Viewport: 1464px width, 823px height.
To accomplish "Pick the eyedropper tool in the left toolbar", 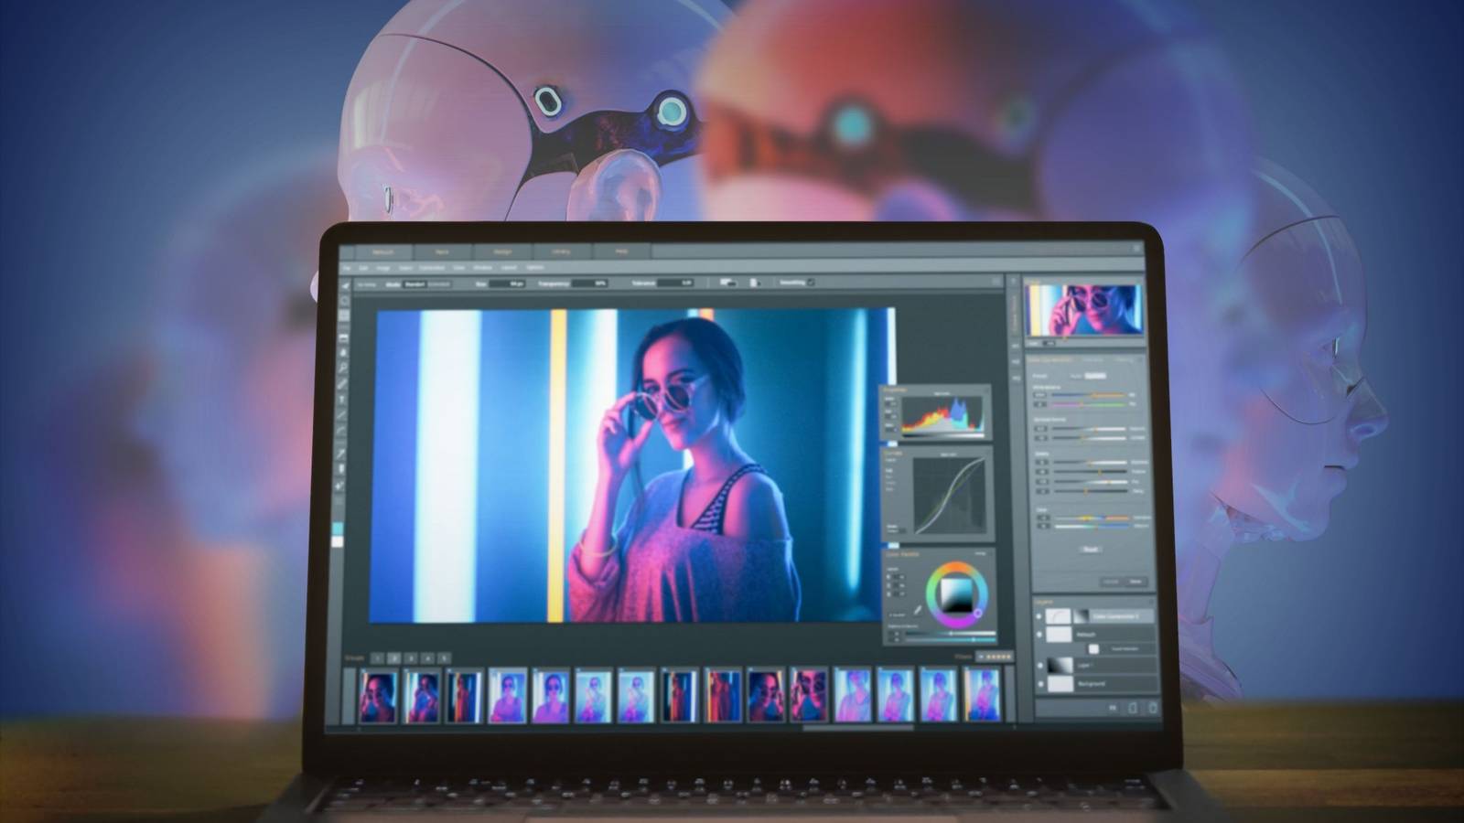I will pyautogui.click(x=341, y=453).
